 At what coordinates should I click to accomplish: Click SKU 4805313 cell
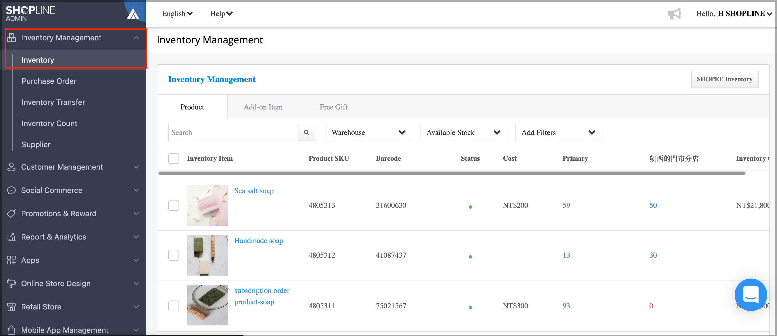pyautogui.click(x=321, y=205)
